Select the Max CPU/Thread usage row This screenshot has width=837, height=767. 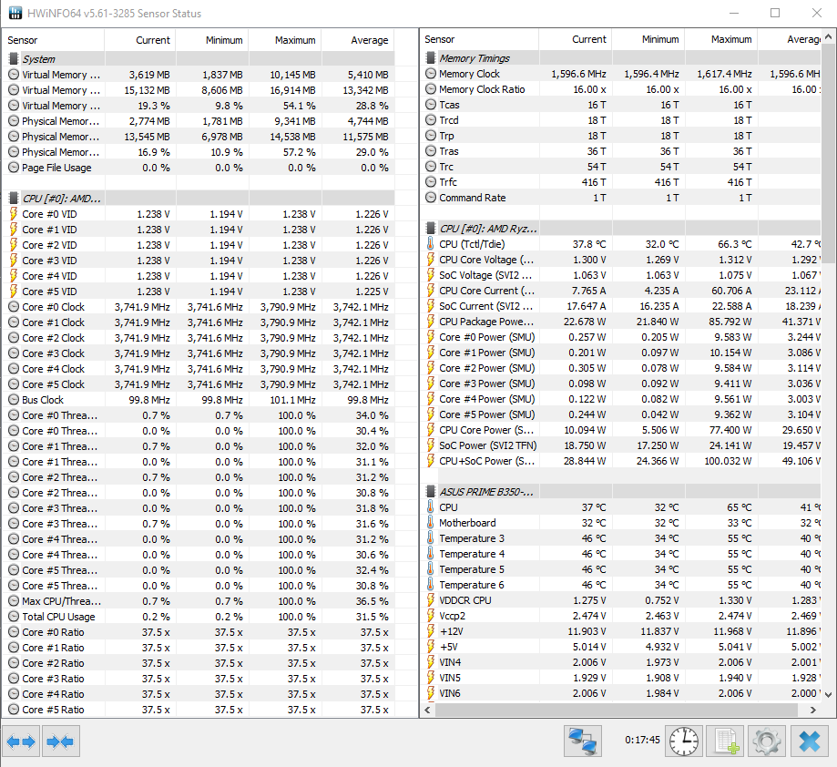[199, 601]
